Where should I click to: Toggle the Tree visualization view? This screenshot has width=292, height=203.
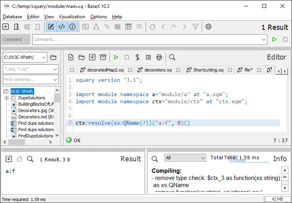click(96, 27)
